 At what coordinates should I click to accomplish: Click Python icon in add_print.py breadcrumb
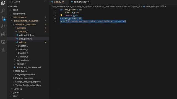[144, 7]
